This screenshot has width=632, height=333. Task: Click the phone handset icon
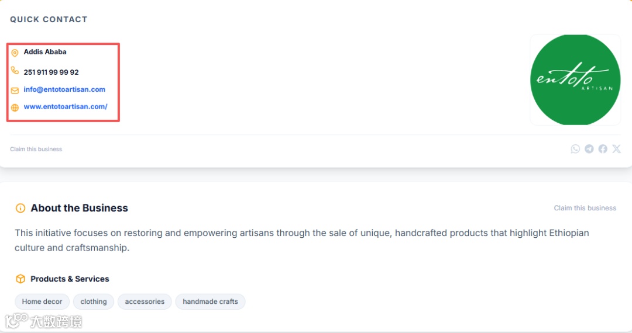(x=15, y=71)
